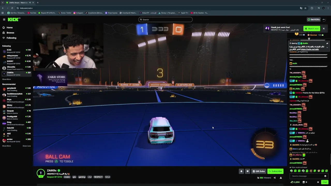Click the Search field
Image resolution: width=331 pixels, height=186 pixels.
coord(165,19)
